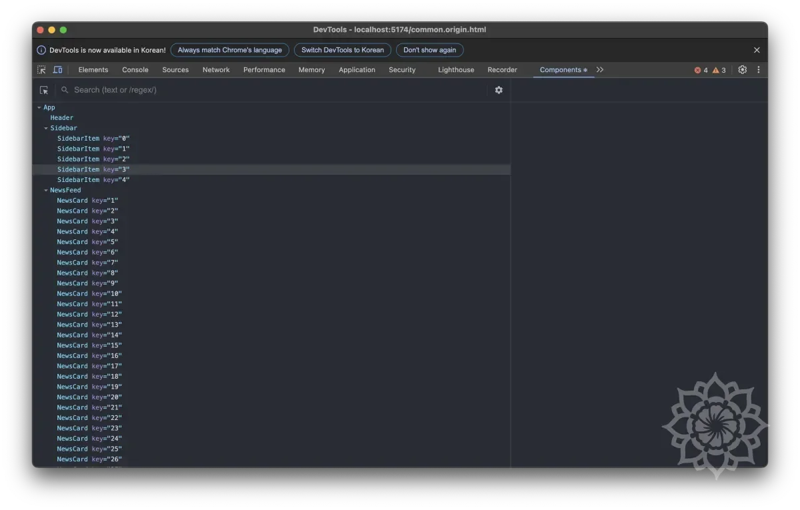Switch to the Console tab
Viewport: 800px width, 510px height.
click(135, 70)
